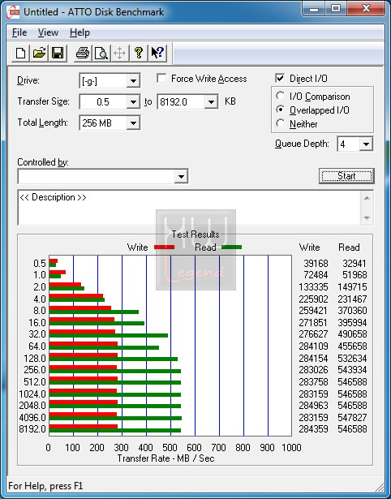Viewport: 391px width, 499px height.
Task: Click the green Read legend swatch
Action: coord(231,247)
